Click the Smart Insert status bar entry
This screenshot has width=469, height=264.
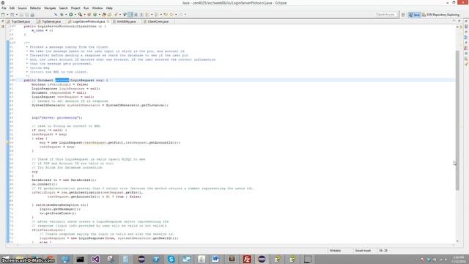[x=363, y=251]
